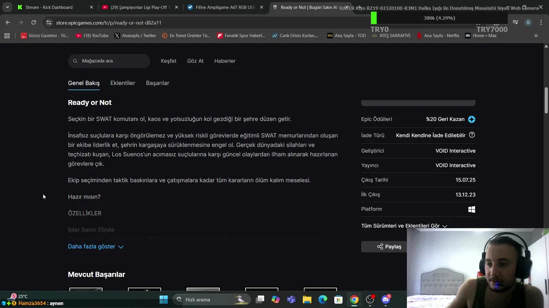
Task: Expand Tüm Sürümleri ve Eklentileri Gör
Action: tap(404, 226)
